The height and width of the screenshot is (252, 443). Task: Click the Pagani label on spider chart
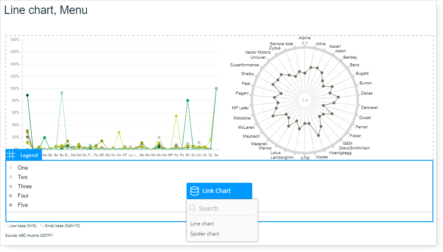(x=242, y=93)
